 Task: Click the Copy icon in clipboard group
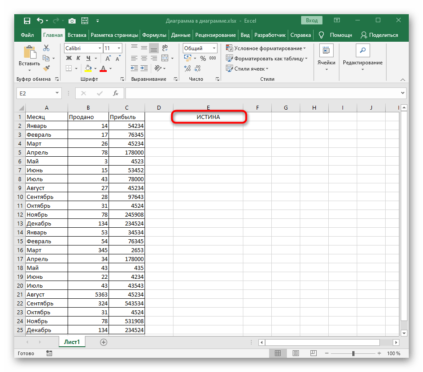(46, 58)
